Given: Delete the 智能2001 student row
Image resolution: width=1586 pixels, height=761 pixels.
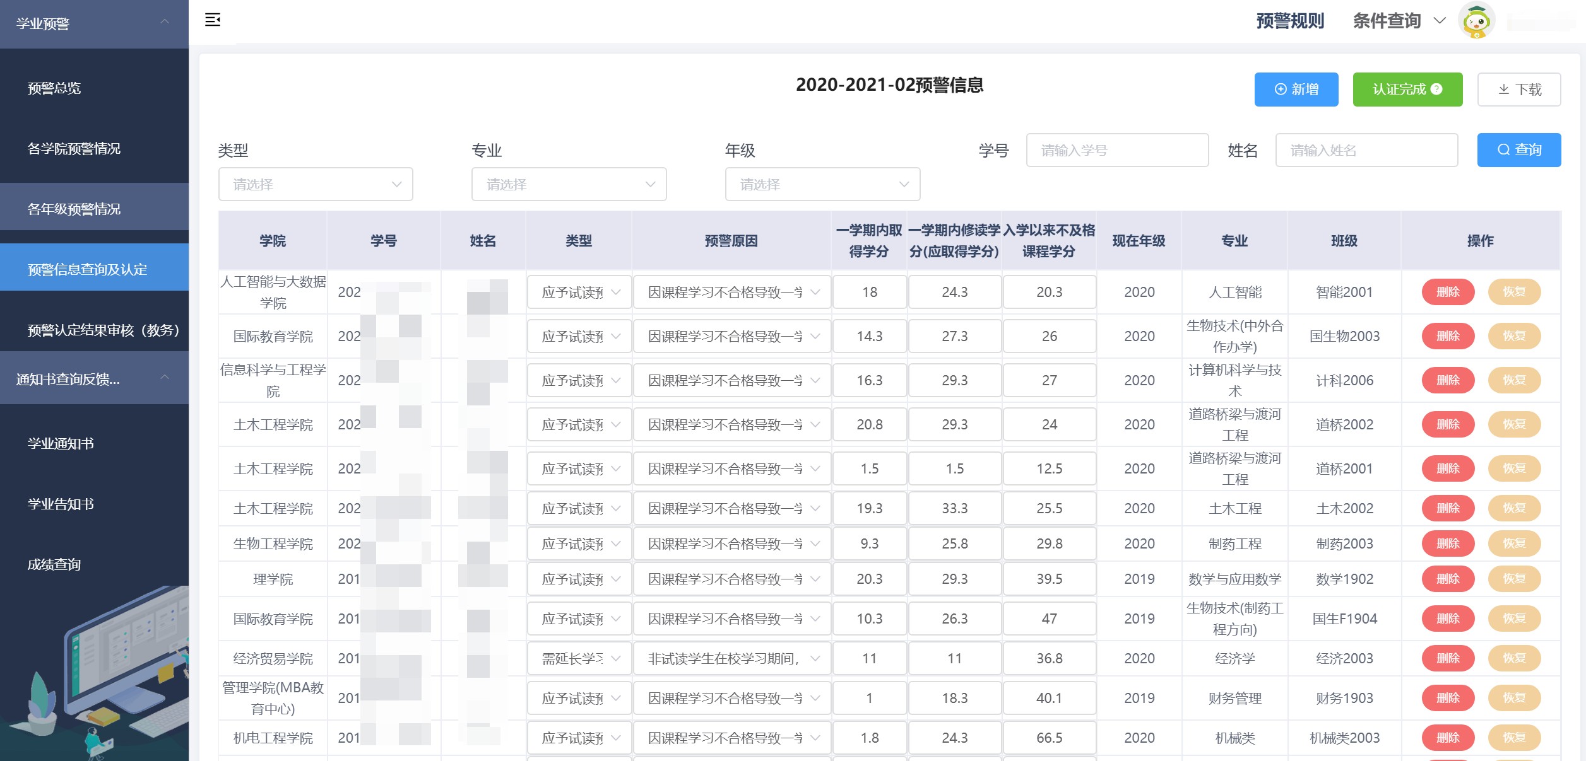Looking at the screenshot, I should point(1448,292).
